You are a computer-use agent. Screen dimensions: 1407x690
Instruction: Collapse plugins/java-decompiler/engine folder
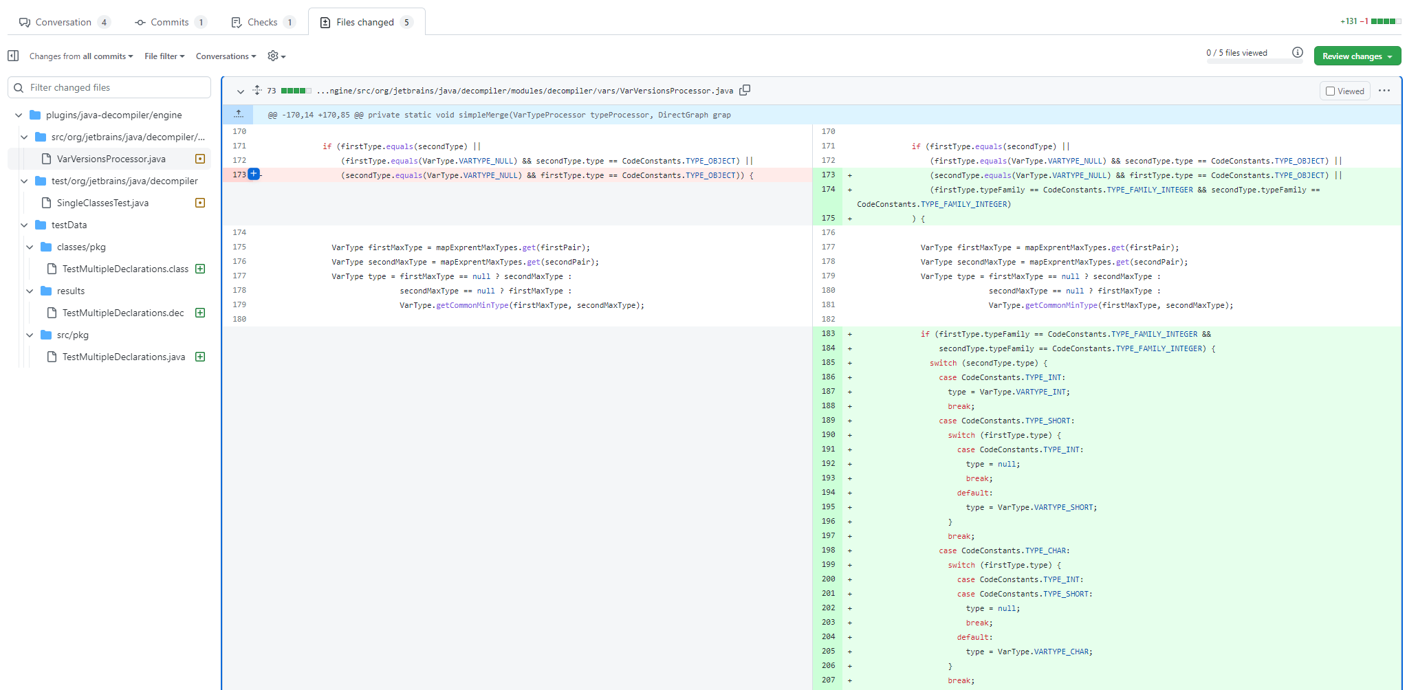(19, 115)
